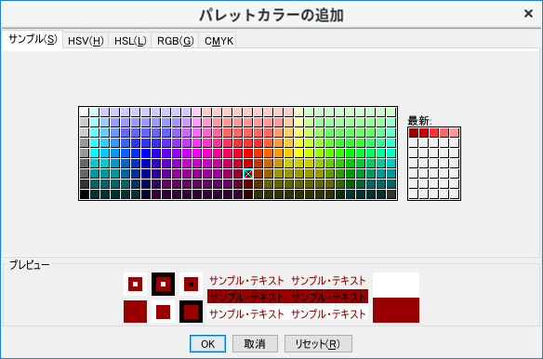Choose the fully saturated pure green swatch
The height and width of the screenshot is (359, 543).
tap(351, 153)
